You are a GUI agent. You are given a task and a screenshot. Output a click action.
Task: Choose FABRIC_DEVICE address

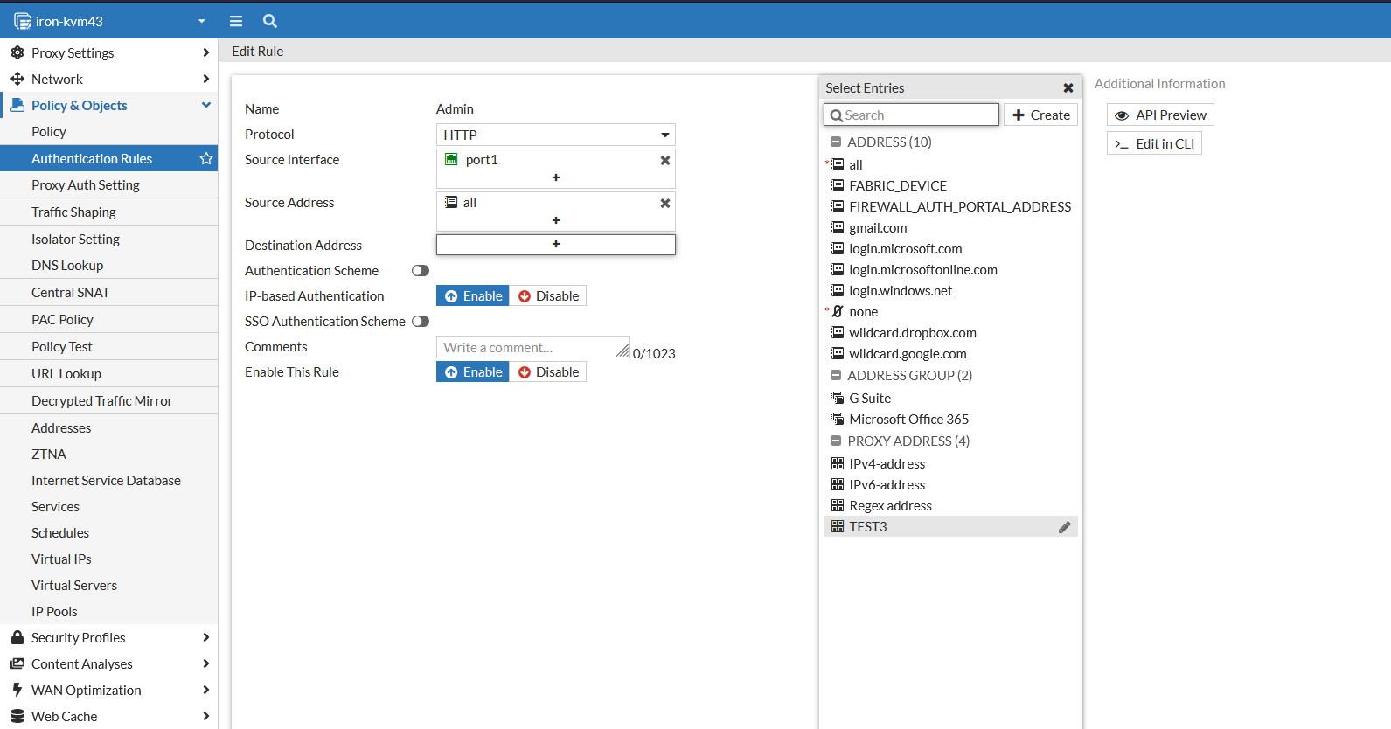pyautogui.click(x=950, y=186)
